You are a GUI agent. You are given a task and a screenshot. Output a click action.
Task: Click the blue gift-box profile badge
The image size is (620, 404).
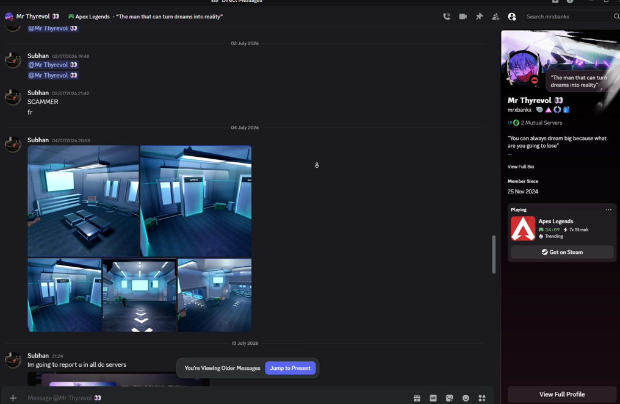[566, 110]
